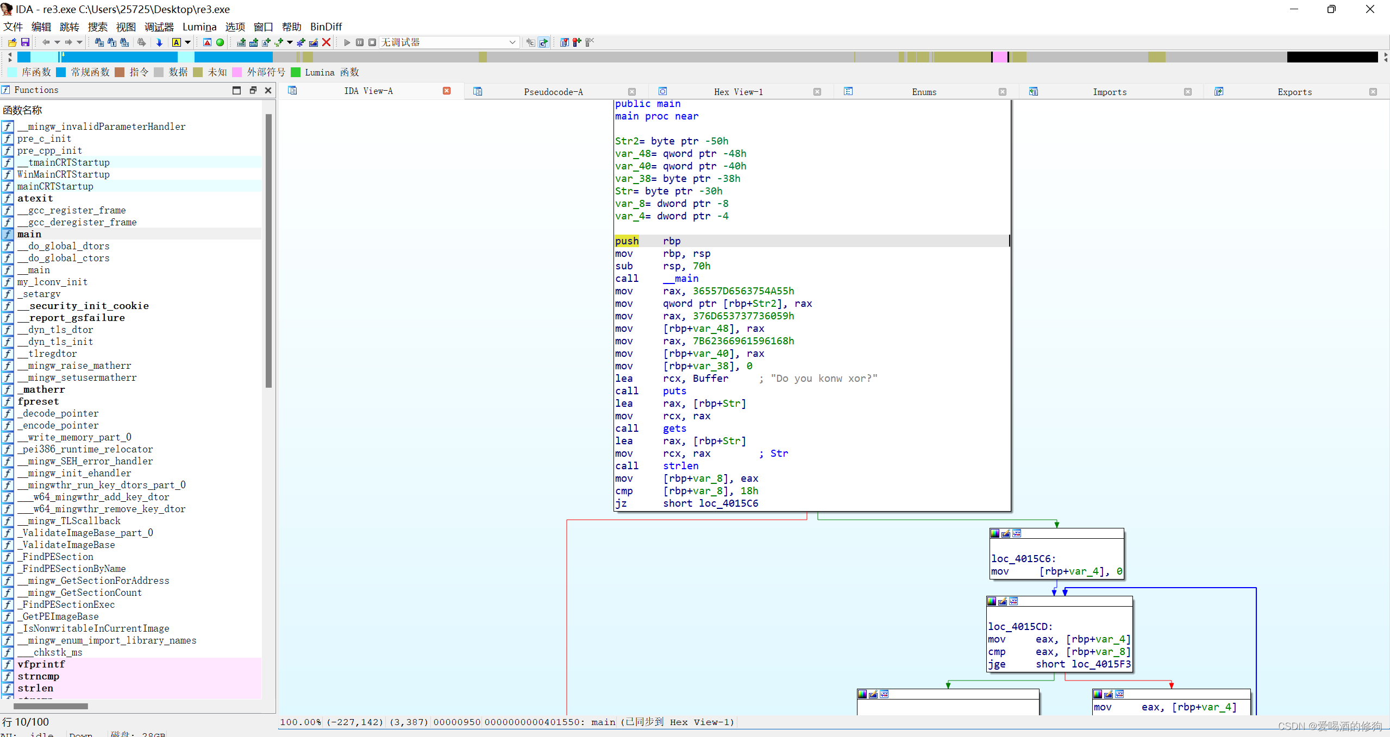Open the Lumina menu
The width and height of the screenshot is (1390, 737).
[x=199, y=27]
